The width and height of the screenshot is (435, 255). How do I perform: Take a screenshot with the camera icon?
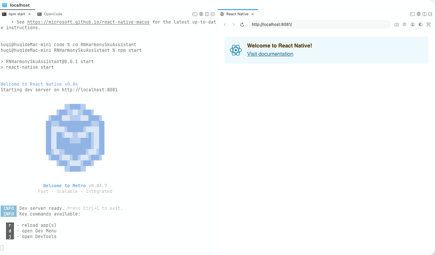[396, 25]
